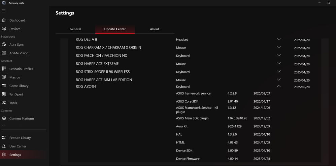Expand ROG FALCHION row chevron
This screenshot has height=166, width=336.
279,55
